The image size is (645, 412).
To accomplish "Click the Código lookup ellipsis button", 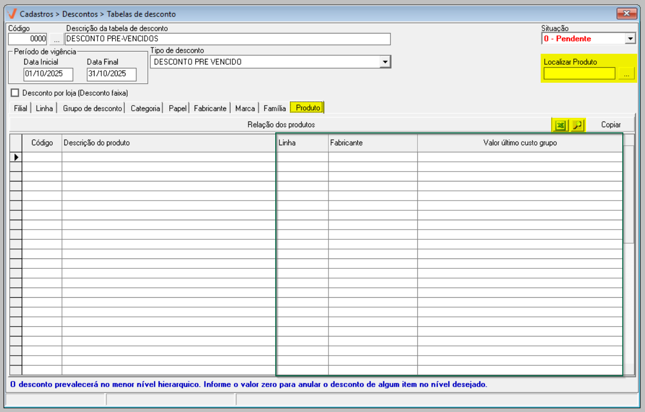I will (56, 39).
